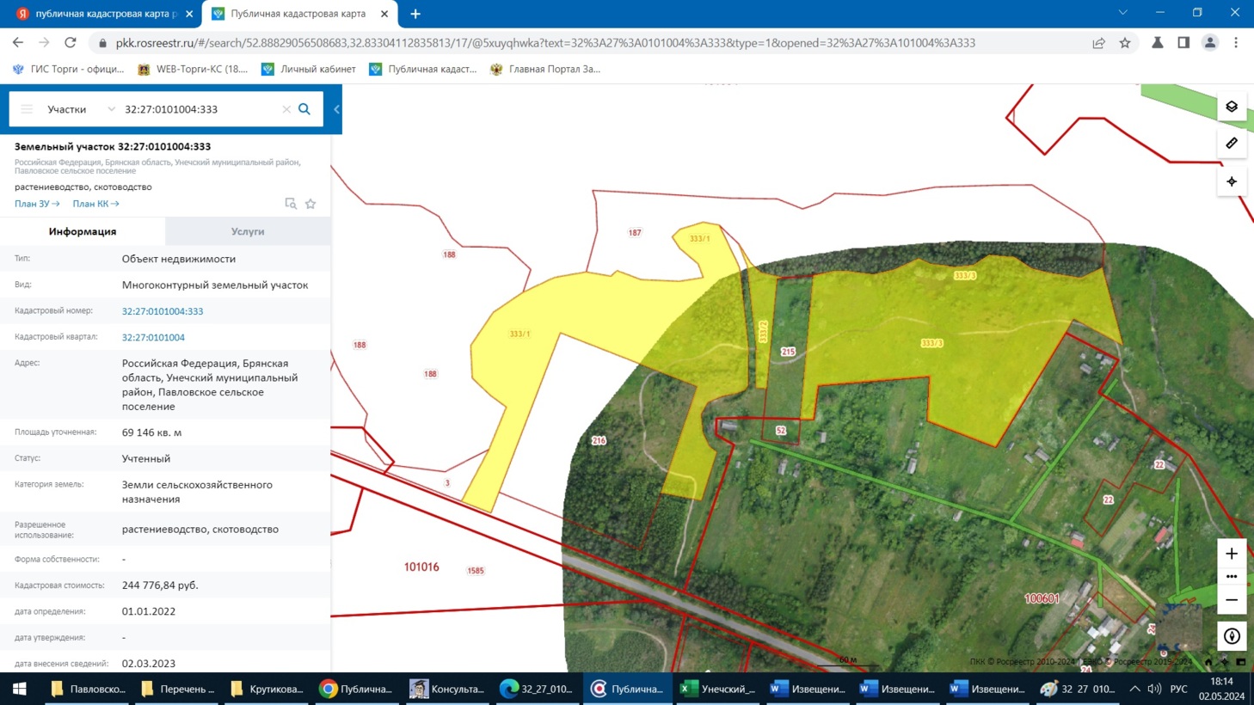This screenshot has width=1254, height=705.
Task: Add the land plot to favorites
Action: pyautogui.click(x=310, y=204)
